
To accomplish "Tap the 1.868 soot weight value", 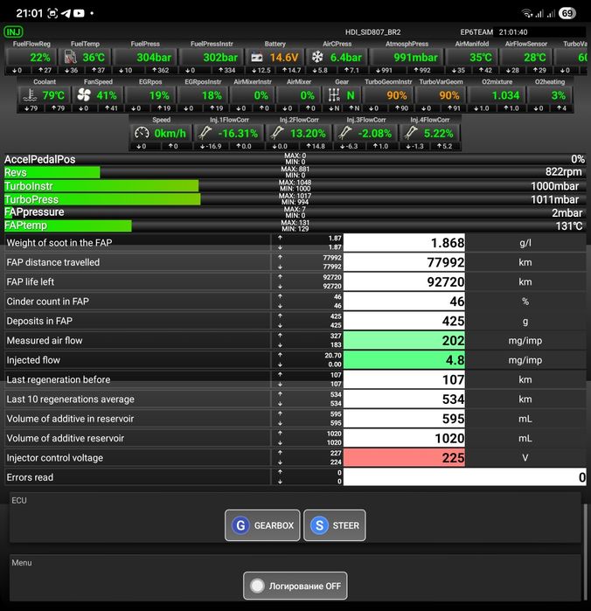I will click(x=404, y=243).
